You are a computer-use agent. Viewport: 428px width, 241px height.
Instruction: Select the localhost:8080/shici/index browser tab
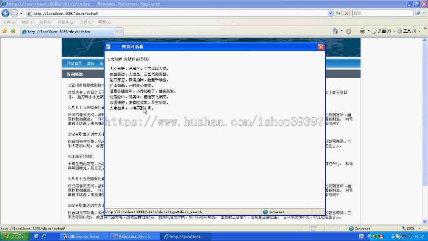(x=67, y=32)
